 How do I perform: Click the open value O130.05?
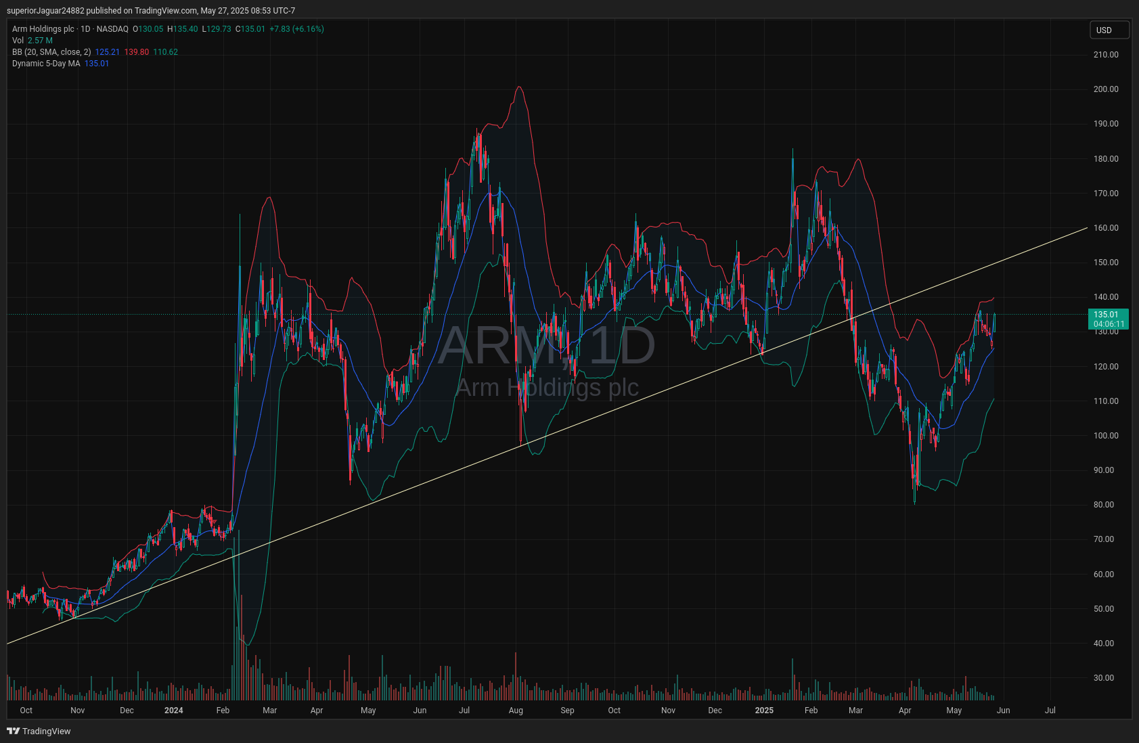148,29
